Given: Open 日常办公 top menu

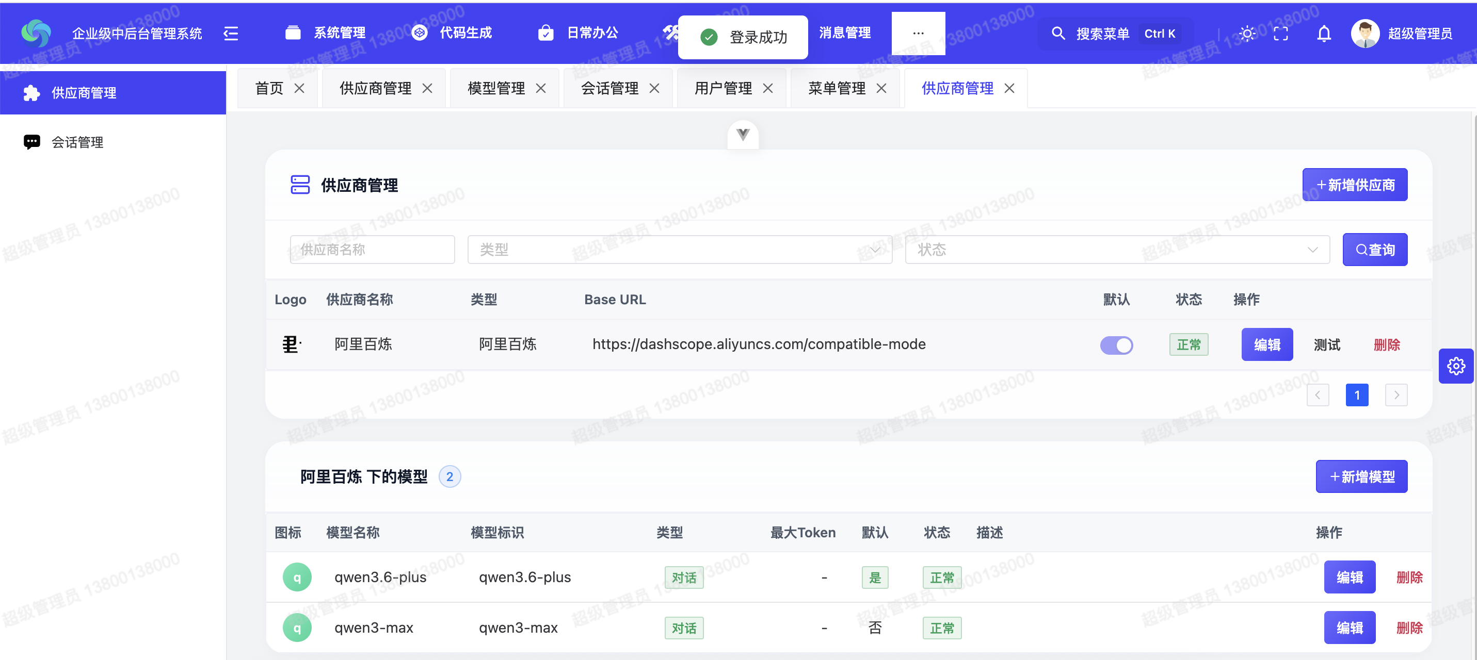Looking at the screenshot, I should click(578, 33).
